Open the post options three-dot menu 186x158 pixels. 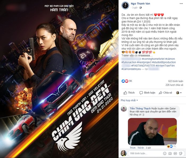[x=181, y=4]
